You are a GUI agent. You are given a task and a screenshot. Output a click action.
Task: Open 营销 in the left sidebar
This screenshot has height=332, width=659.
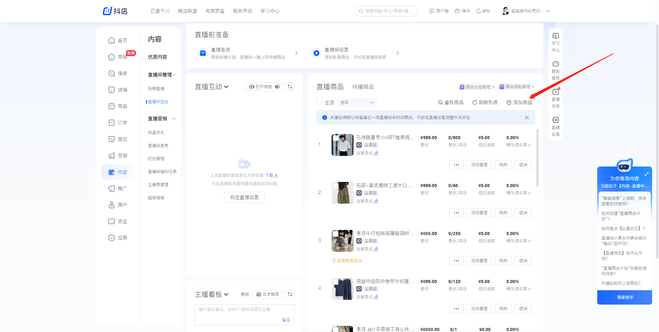[118, 156]
